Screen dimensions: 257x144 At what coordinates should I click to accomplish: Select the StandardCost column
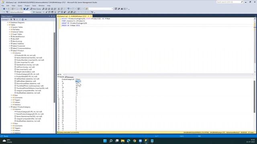pos(27,65)
